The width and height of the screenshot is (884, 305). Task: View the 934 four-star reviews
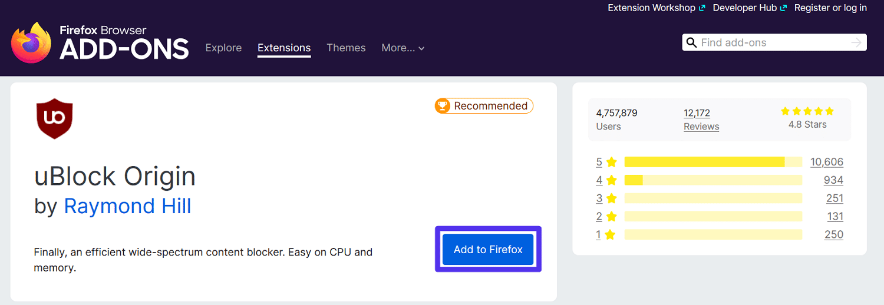click(x=833, y=180)
